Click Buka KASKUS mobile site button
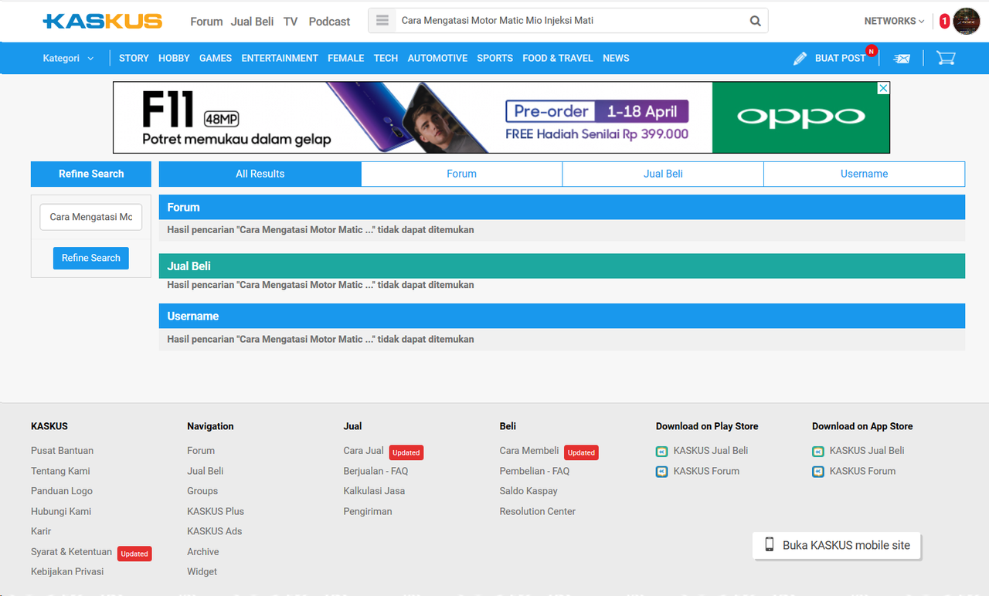This screenshot has height=596, width=989. point(837,545)
